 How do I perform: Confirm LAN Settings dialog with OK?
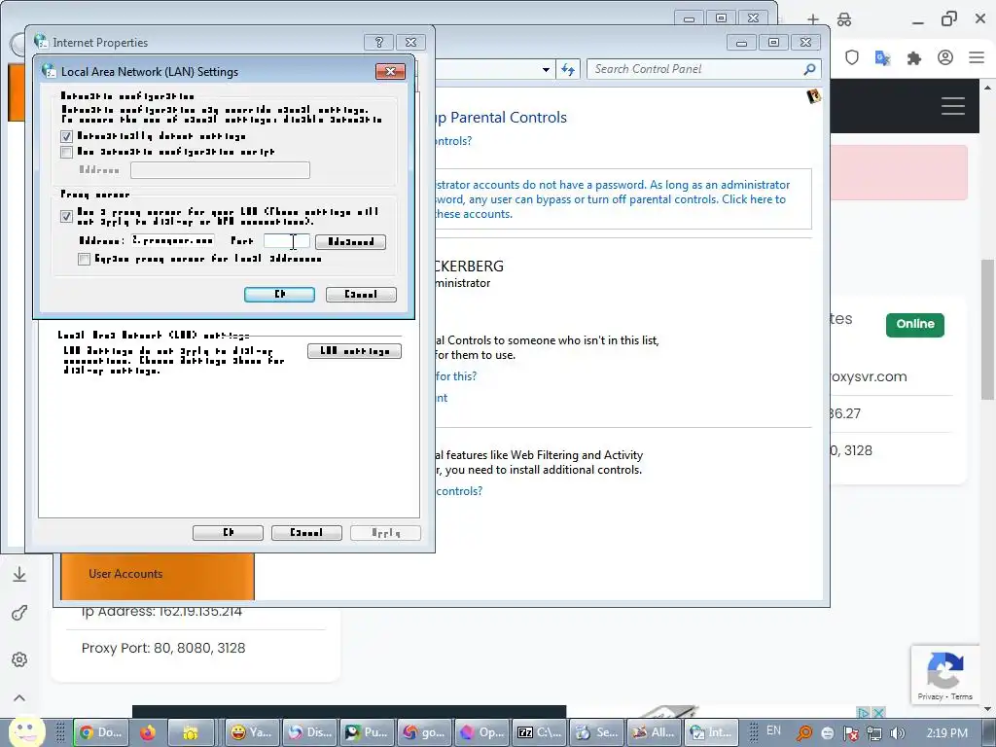(x=279, y=295)
